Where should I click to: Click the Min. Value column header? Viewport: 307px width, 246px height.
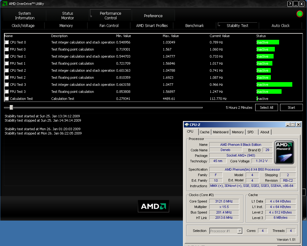click(123, 36)
